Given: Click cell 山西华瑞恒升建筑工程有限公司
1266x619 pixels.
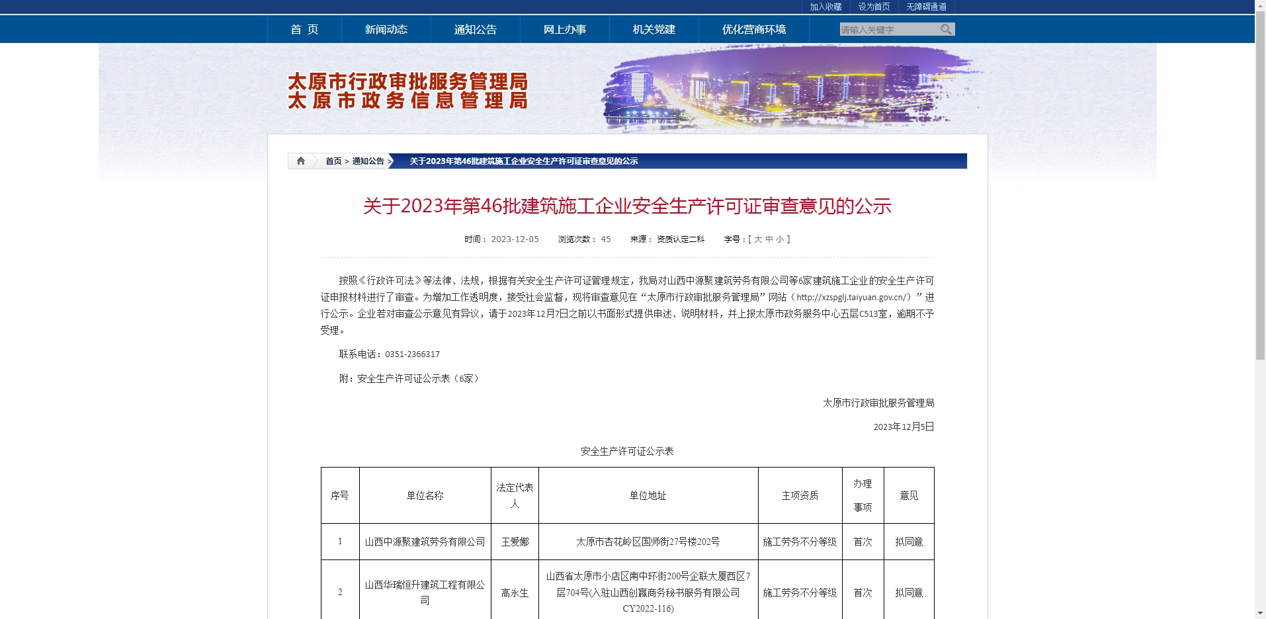Looking at the screenshot, I should point(425,593).
